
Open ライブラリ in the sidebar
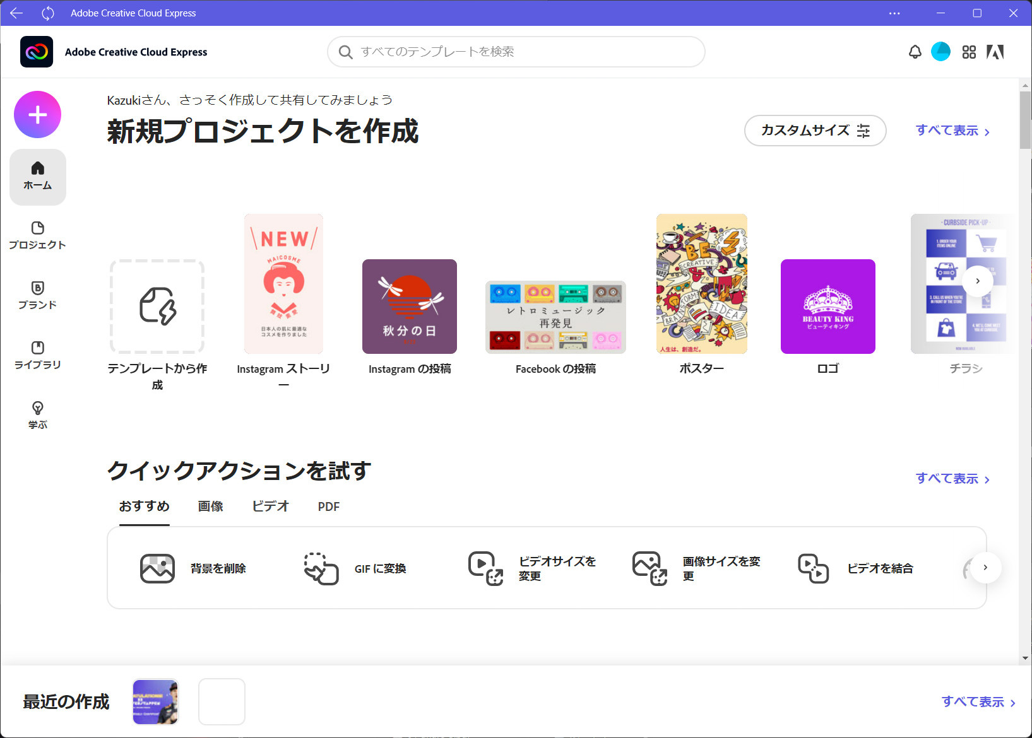(x=37, y=355)
